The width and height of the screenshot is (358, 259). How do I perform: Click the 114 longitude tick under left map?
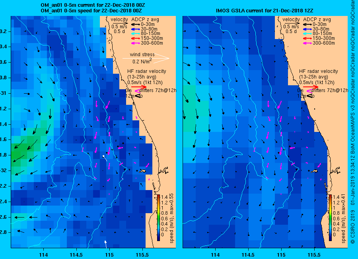point(43,255)
